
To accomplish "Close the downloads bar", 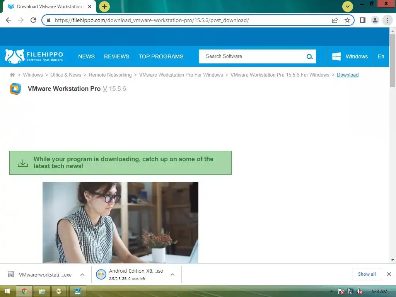I will pyautogui.click(x=389, y=274).
